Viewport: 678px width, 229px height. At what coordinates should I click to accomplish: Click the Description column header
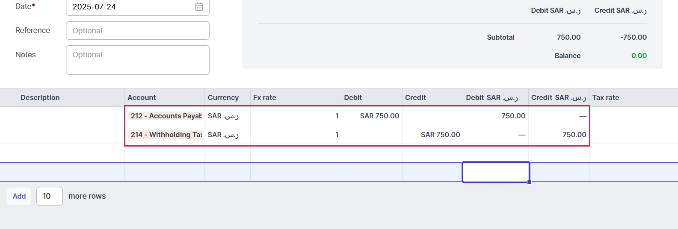pos(40,97)
